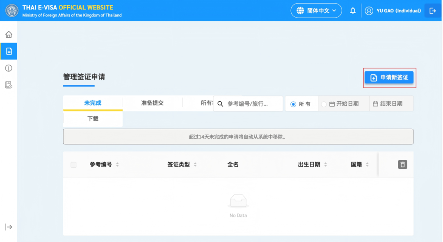This screenshot has height=242, width=443.
Task: Open the document applications sidebar icon
Action: click(9, 51)
